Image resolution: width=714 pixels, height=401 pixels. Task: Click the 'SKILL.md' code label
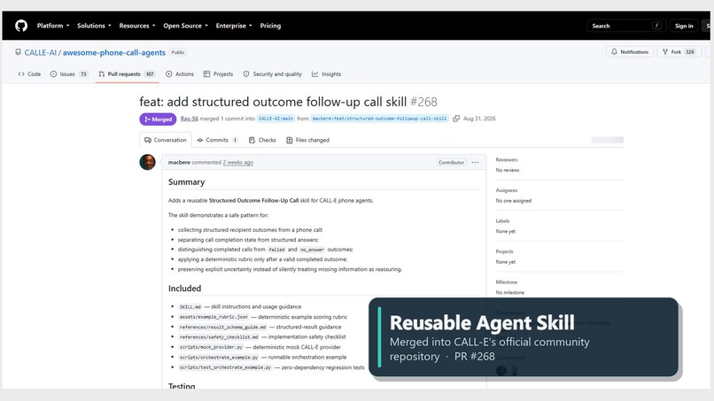[190, 307]
